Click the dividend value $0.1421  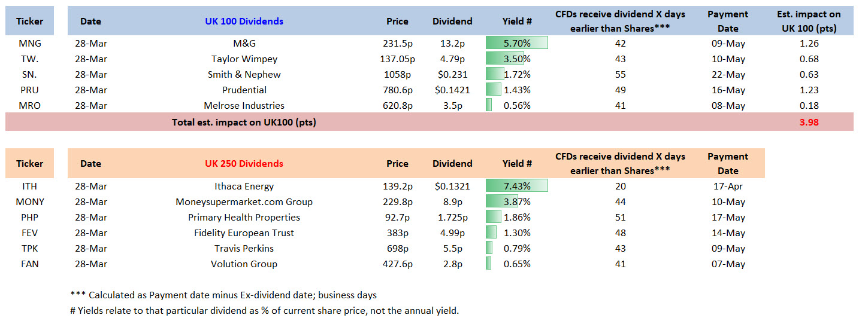(x=452, y=90)
